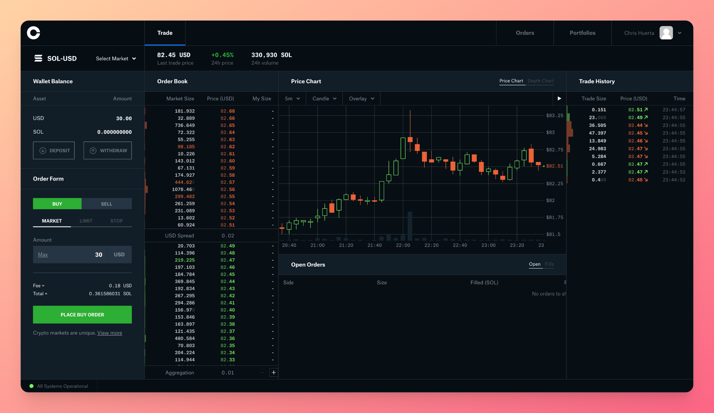Viewport: 714px width, 413px height.
Task: Increase aggregation with plus icon
Action: pos(273,373)
